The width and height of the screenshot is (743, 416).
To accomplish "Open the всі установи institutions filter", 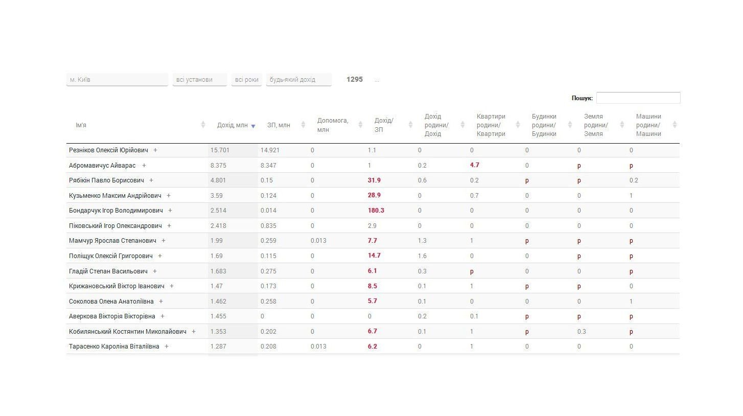I will tap(200, 80).
